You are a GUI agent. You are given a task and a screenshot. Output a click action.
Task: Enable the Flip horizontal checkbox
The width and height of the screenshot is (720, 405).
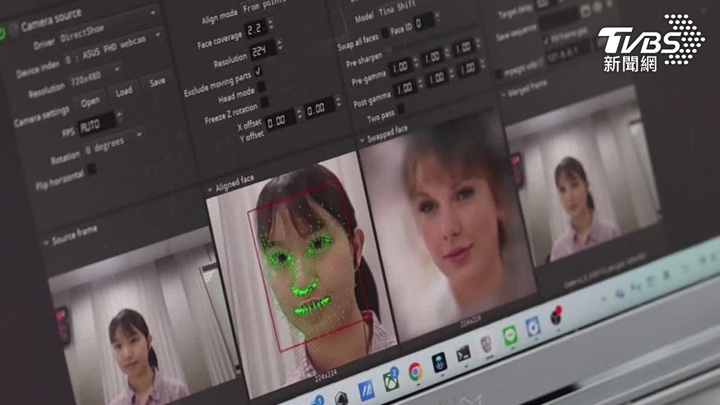(92, 169)
